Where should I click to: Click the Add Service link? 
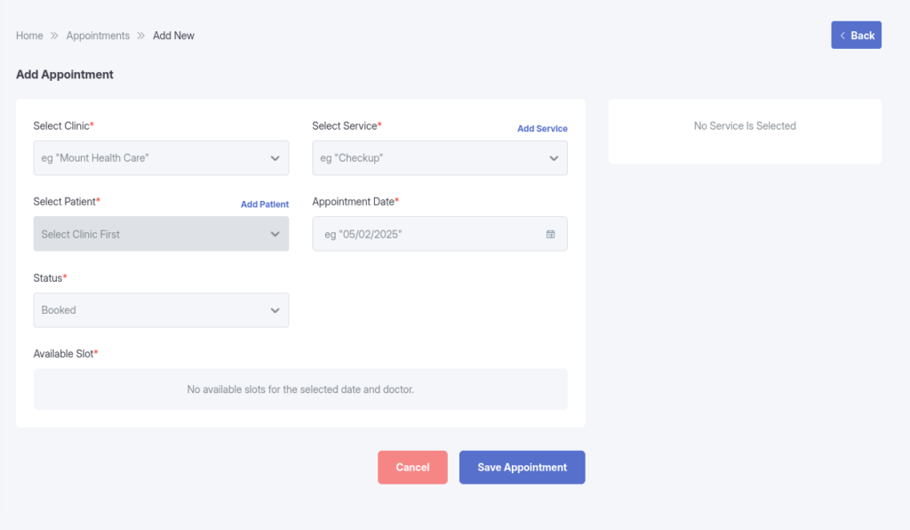(542, 129)
